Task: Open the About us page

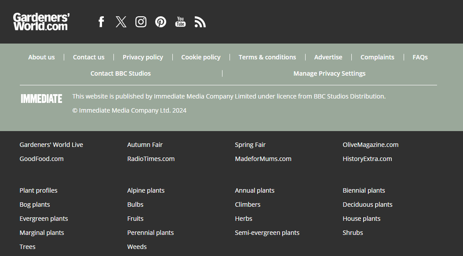Action: 41,57
